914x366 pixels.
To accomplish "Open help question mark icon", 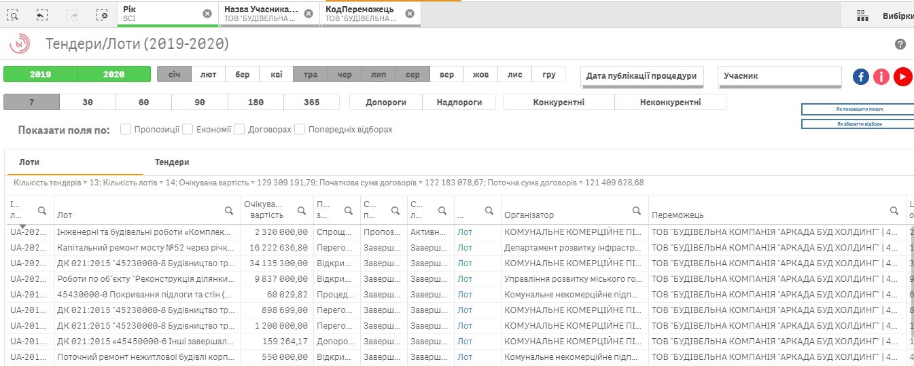I will (x=900, y=44).
